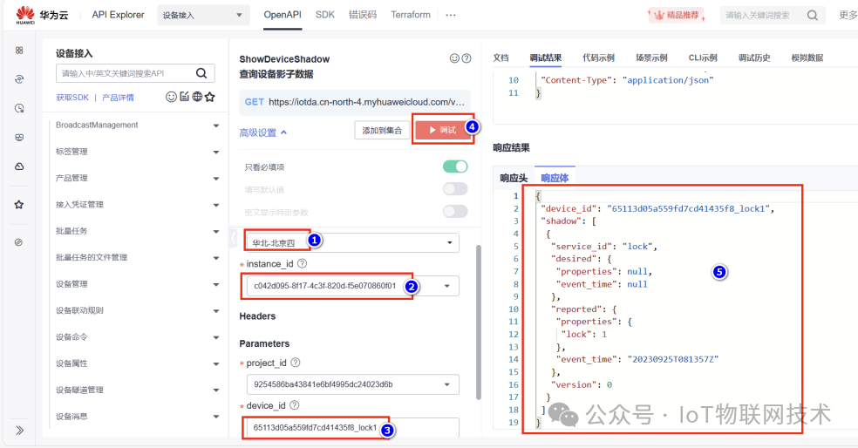Expand the 设备属性 category
The height and width of the screenshot is (448, 858).
coord(136,363)
